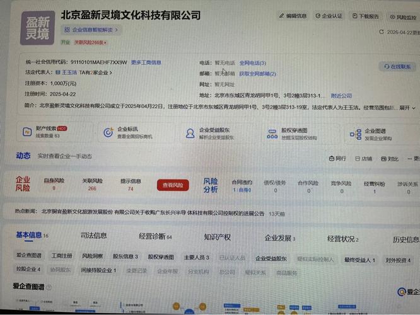
Task: Open 同行 peers option
Action: 337,158
